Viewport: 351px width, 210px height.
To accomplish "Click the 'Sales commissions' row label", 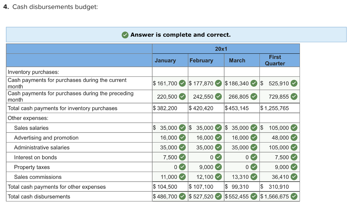I will 38,177.
